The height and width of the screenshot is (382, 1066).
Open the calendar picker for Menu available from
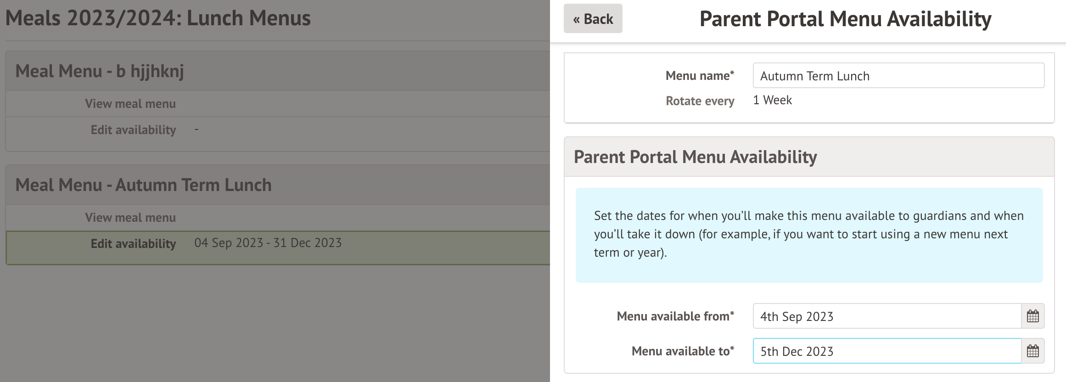[x=1033, y=316]
